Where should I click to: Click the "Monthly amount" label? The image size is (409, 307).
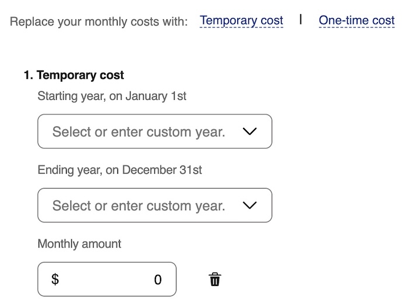[x=79, y=243]
